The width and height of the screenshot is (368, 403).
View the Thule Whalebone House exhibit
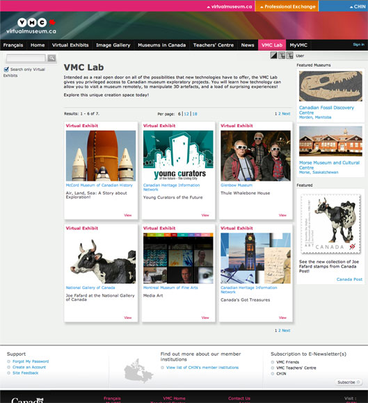[x=282, y=215]
